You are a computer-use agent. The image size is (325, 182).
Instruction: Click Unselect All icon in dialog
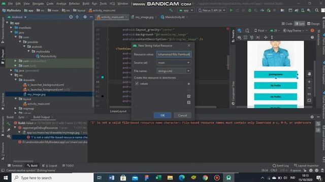coord(188,102)
